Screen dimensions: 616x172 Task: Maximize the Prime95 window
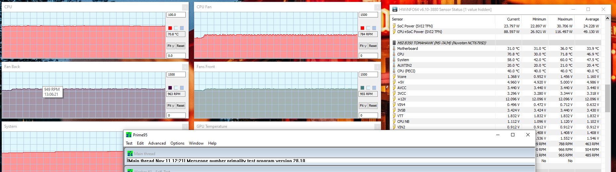coord(513,135)
